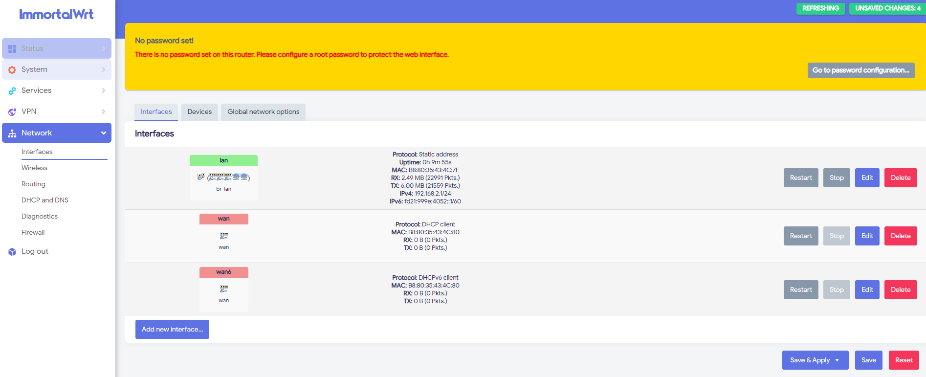
Task: Click the wan interface ethernet port icon
Action: pos(224,235)
